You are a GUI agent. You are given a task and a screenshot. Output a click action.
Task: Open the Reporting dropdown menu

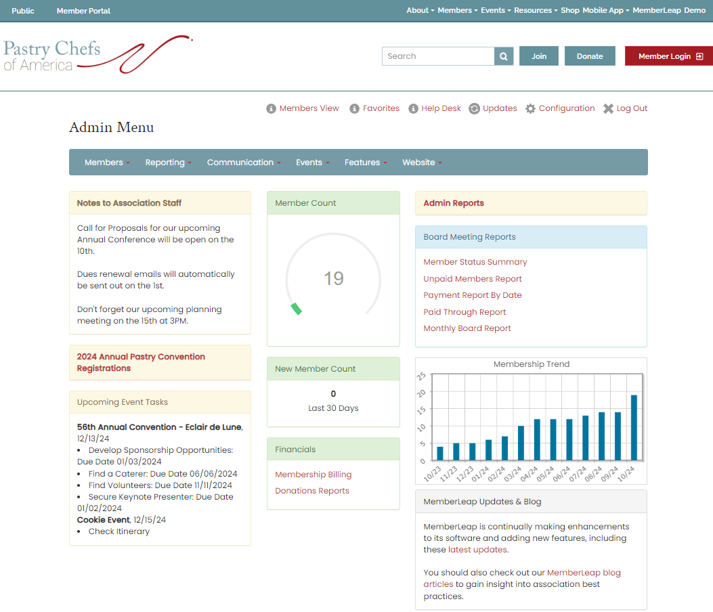point(168,162)
